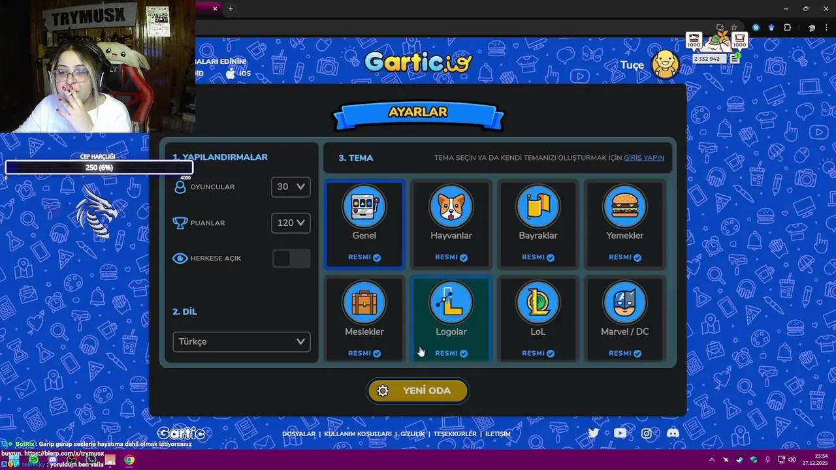Click the microphone tray icon

767,460
